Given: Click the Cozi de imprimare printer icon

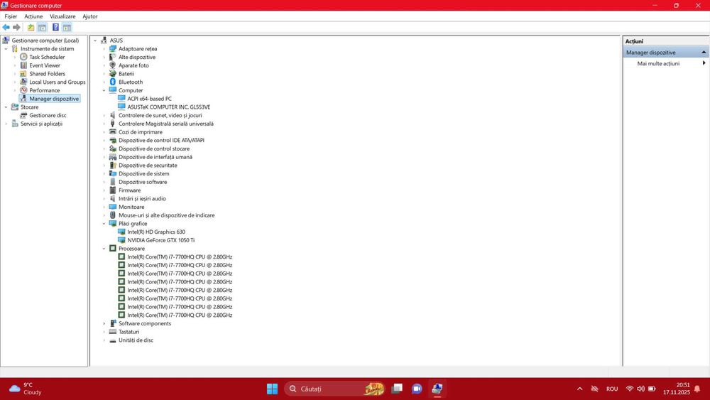Looking at the screenshot, I should (113, 132).
